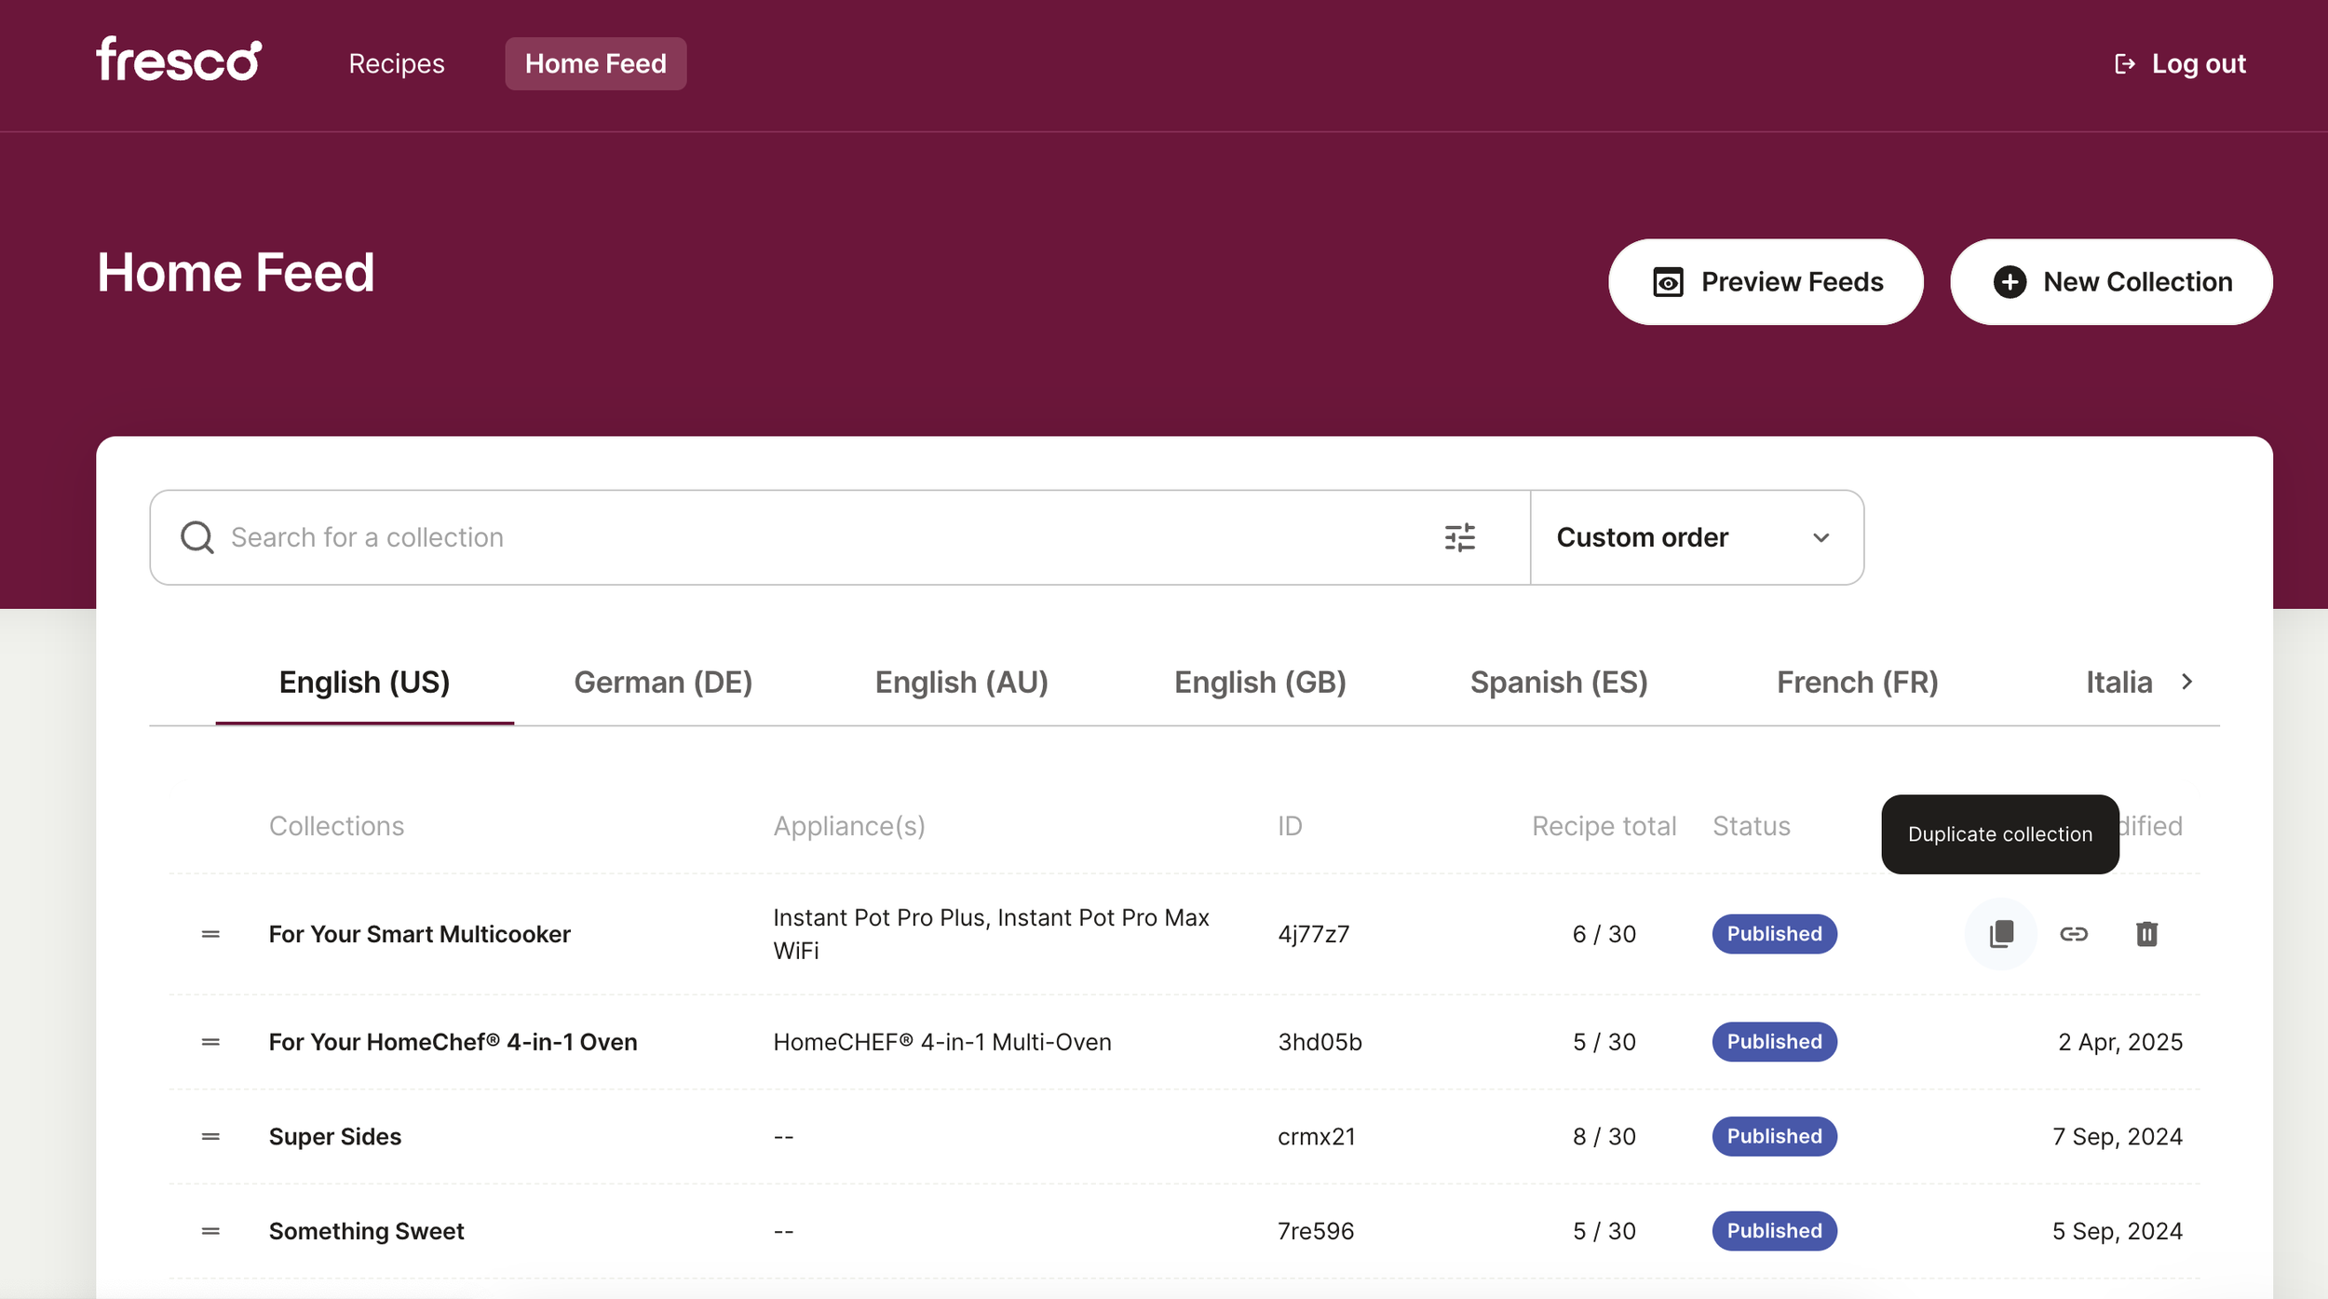Image resolution: width=2328 pixels, height=1299 pixels.
Task: Open the search filter options icon
Action: (1459, 537)
